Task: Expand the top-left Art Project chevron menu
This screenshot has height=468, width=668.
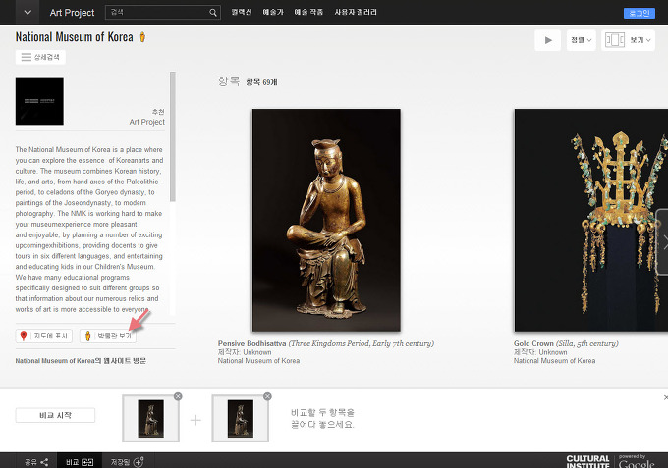Action: coord(27,13)
